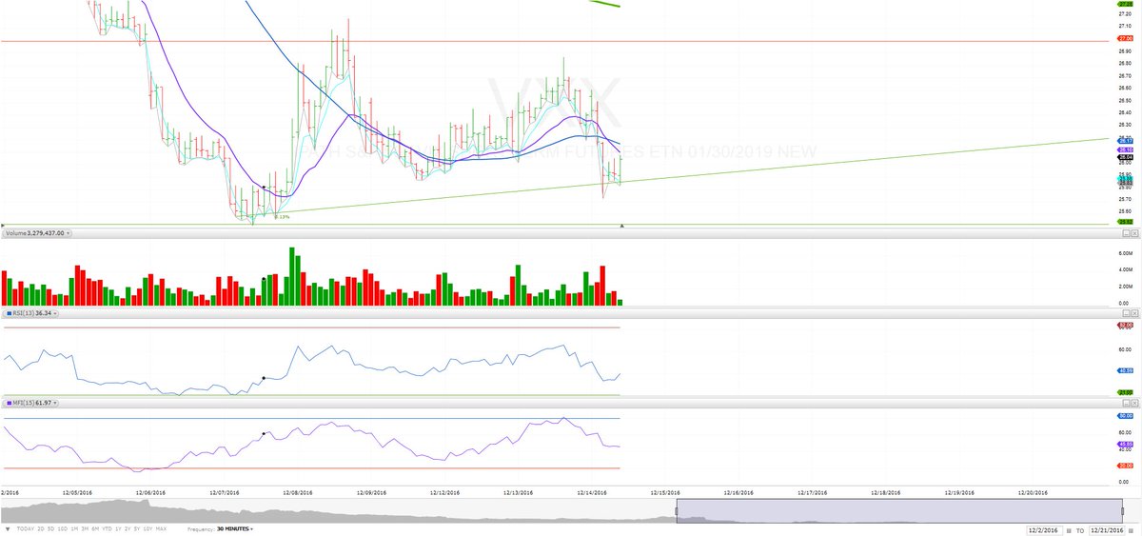Select the 1M time range
The height and width of the screenshot is (536, 1142).
(x=74, y=528)
